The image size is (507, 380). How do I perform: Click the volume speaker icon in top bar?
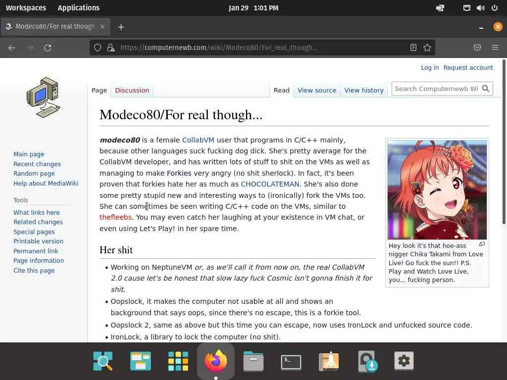point(480,8)
